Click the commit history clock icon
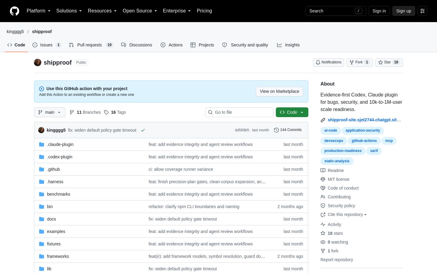The width and height of the screenshot is (437, 273). tap(276, 130)
